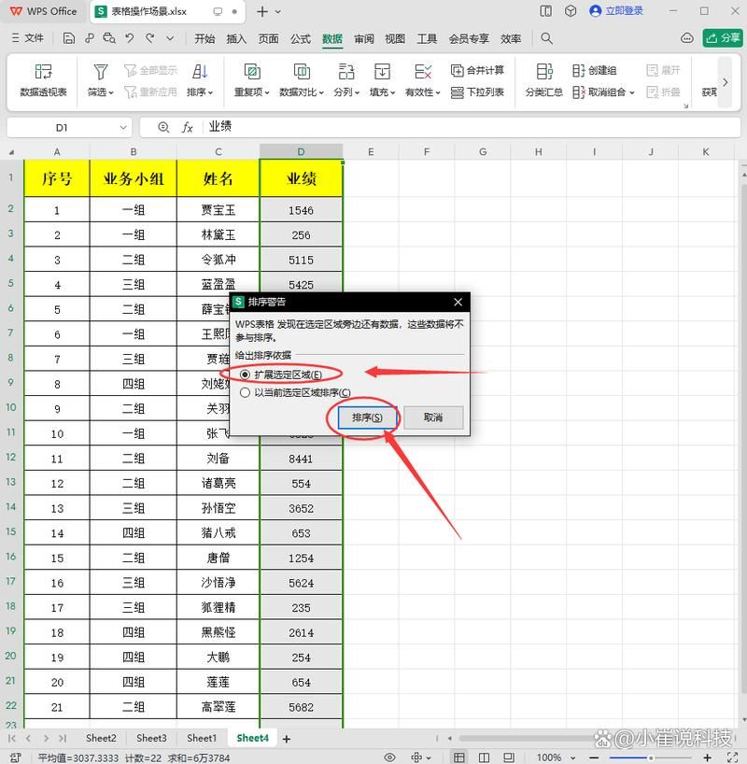Select the 扩展选定区域 radio option
Image resolution: width=747 pixels, height=764 pixels.
243,372
